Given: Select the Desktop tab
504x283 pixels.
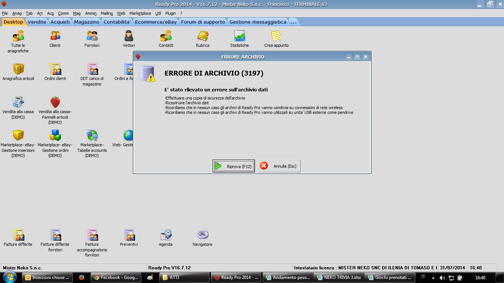Looking at the screenshot, I should (13, 22).
